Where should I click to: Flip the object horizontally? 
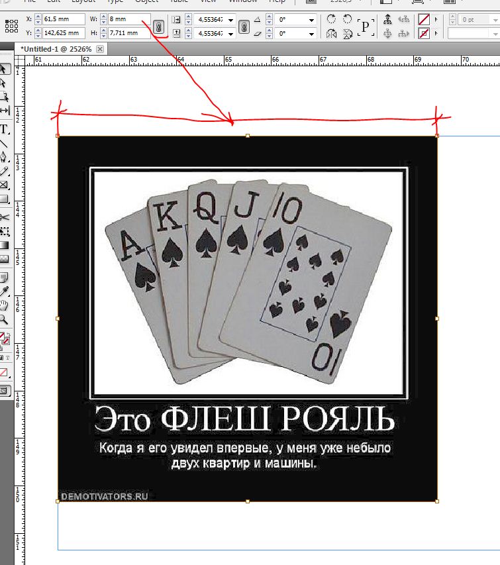(x=331, y=34)
